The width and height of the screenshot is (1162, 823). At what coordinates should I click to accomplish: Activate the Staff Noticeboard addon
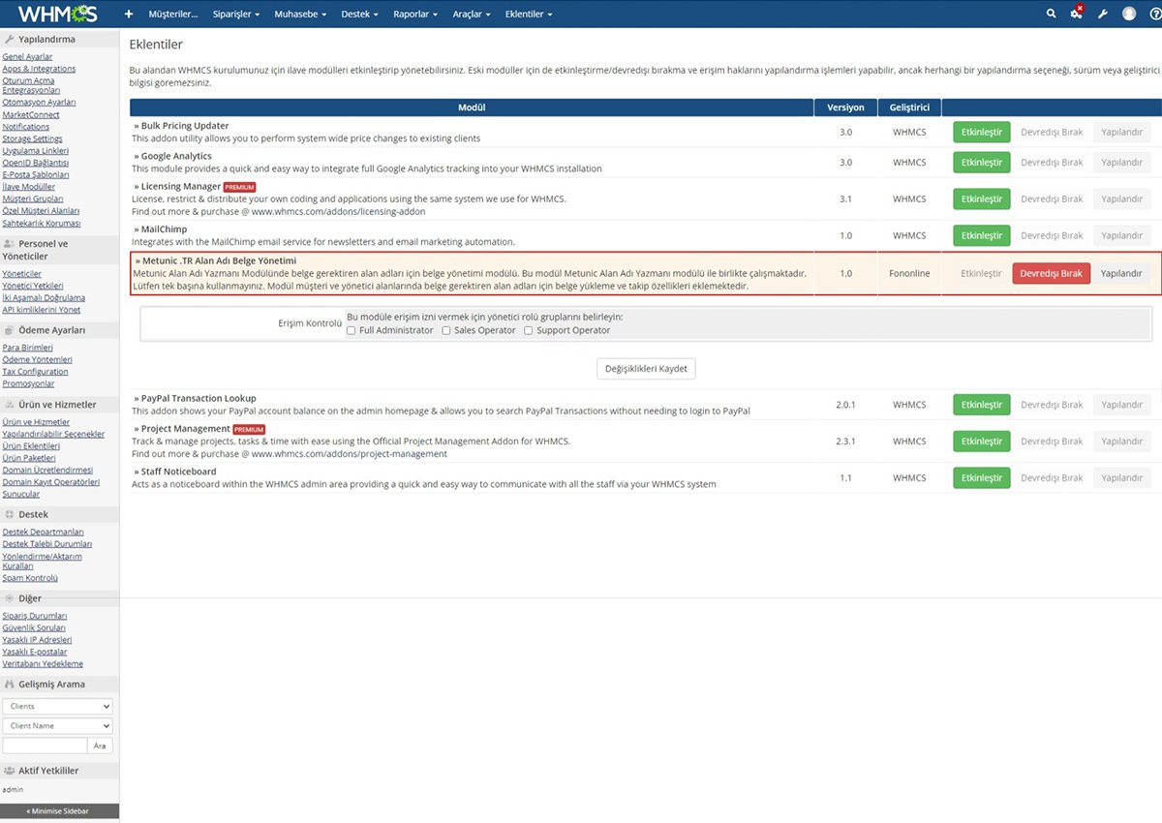[981, 477]
